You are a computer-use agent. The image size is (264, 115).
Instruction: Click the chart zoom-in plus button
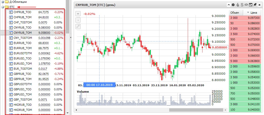[x=78, y=14]
